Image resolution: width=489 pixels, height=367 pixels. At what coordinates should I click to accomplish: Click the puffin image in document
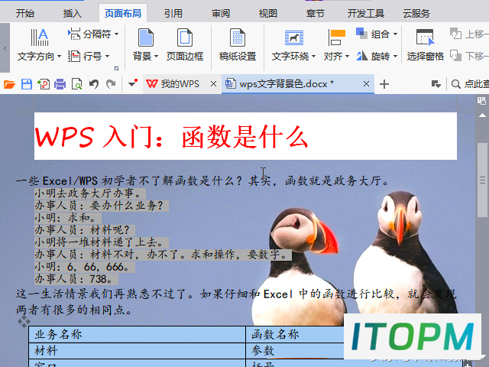point(355,259)
